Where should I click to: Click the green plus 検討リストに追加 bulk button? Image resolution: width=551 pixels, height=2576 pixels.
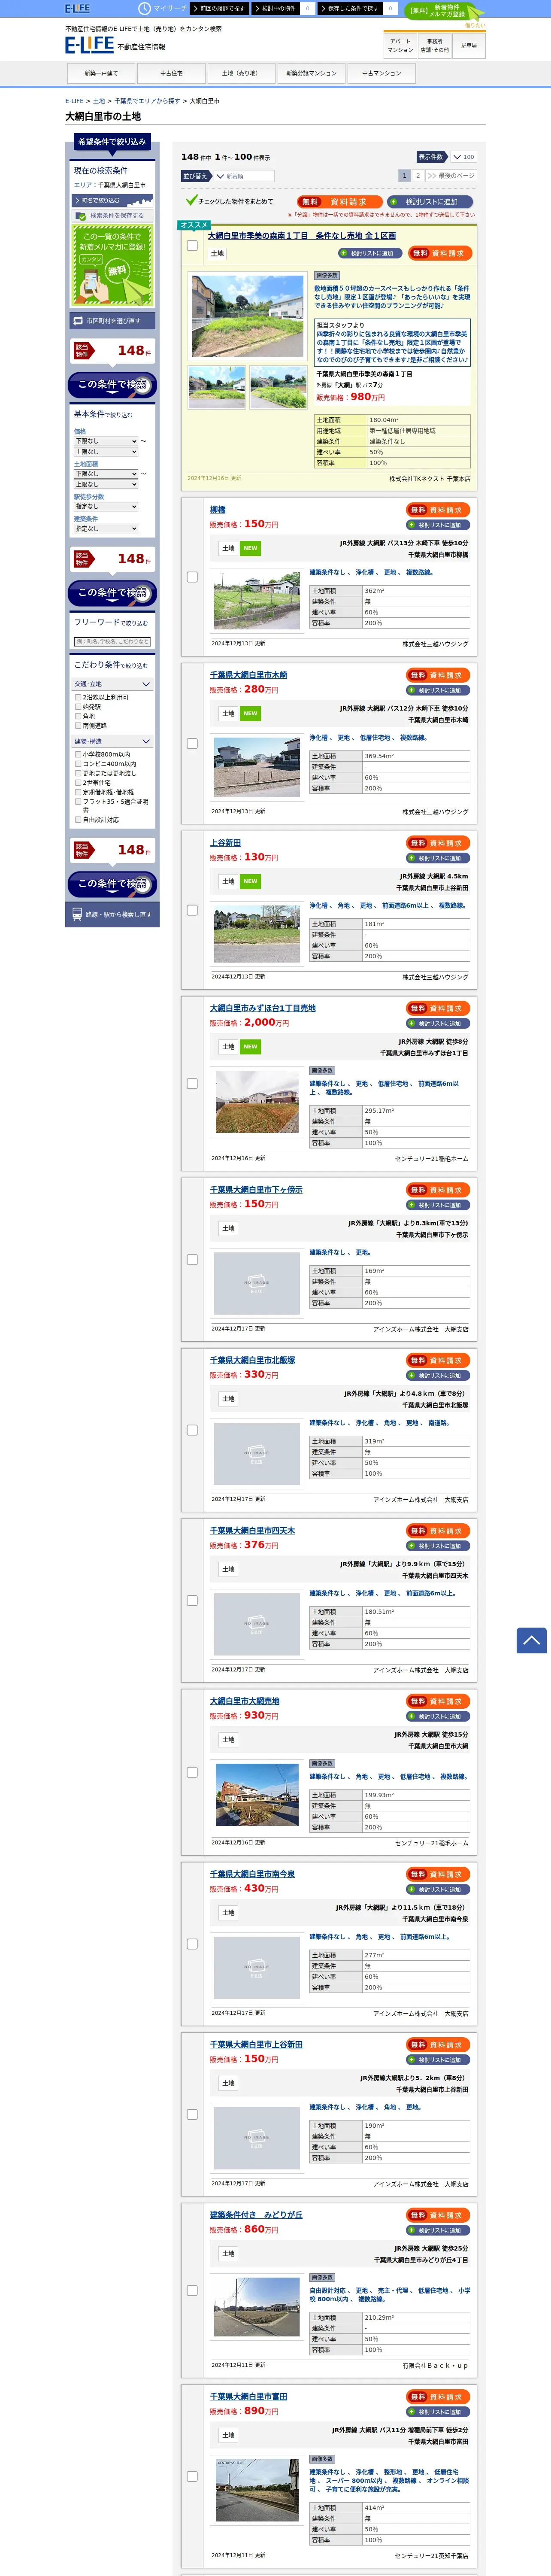(x=429, y=202)
